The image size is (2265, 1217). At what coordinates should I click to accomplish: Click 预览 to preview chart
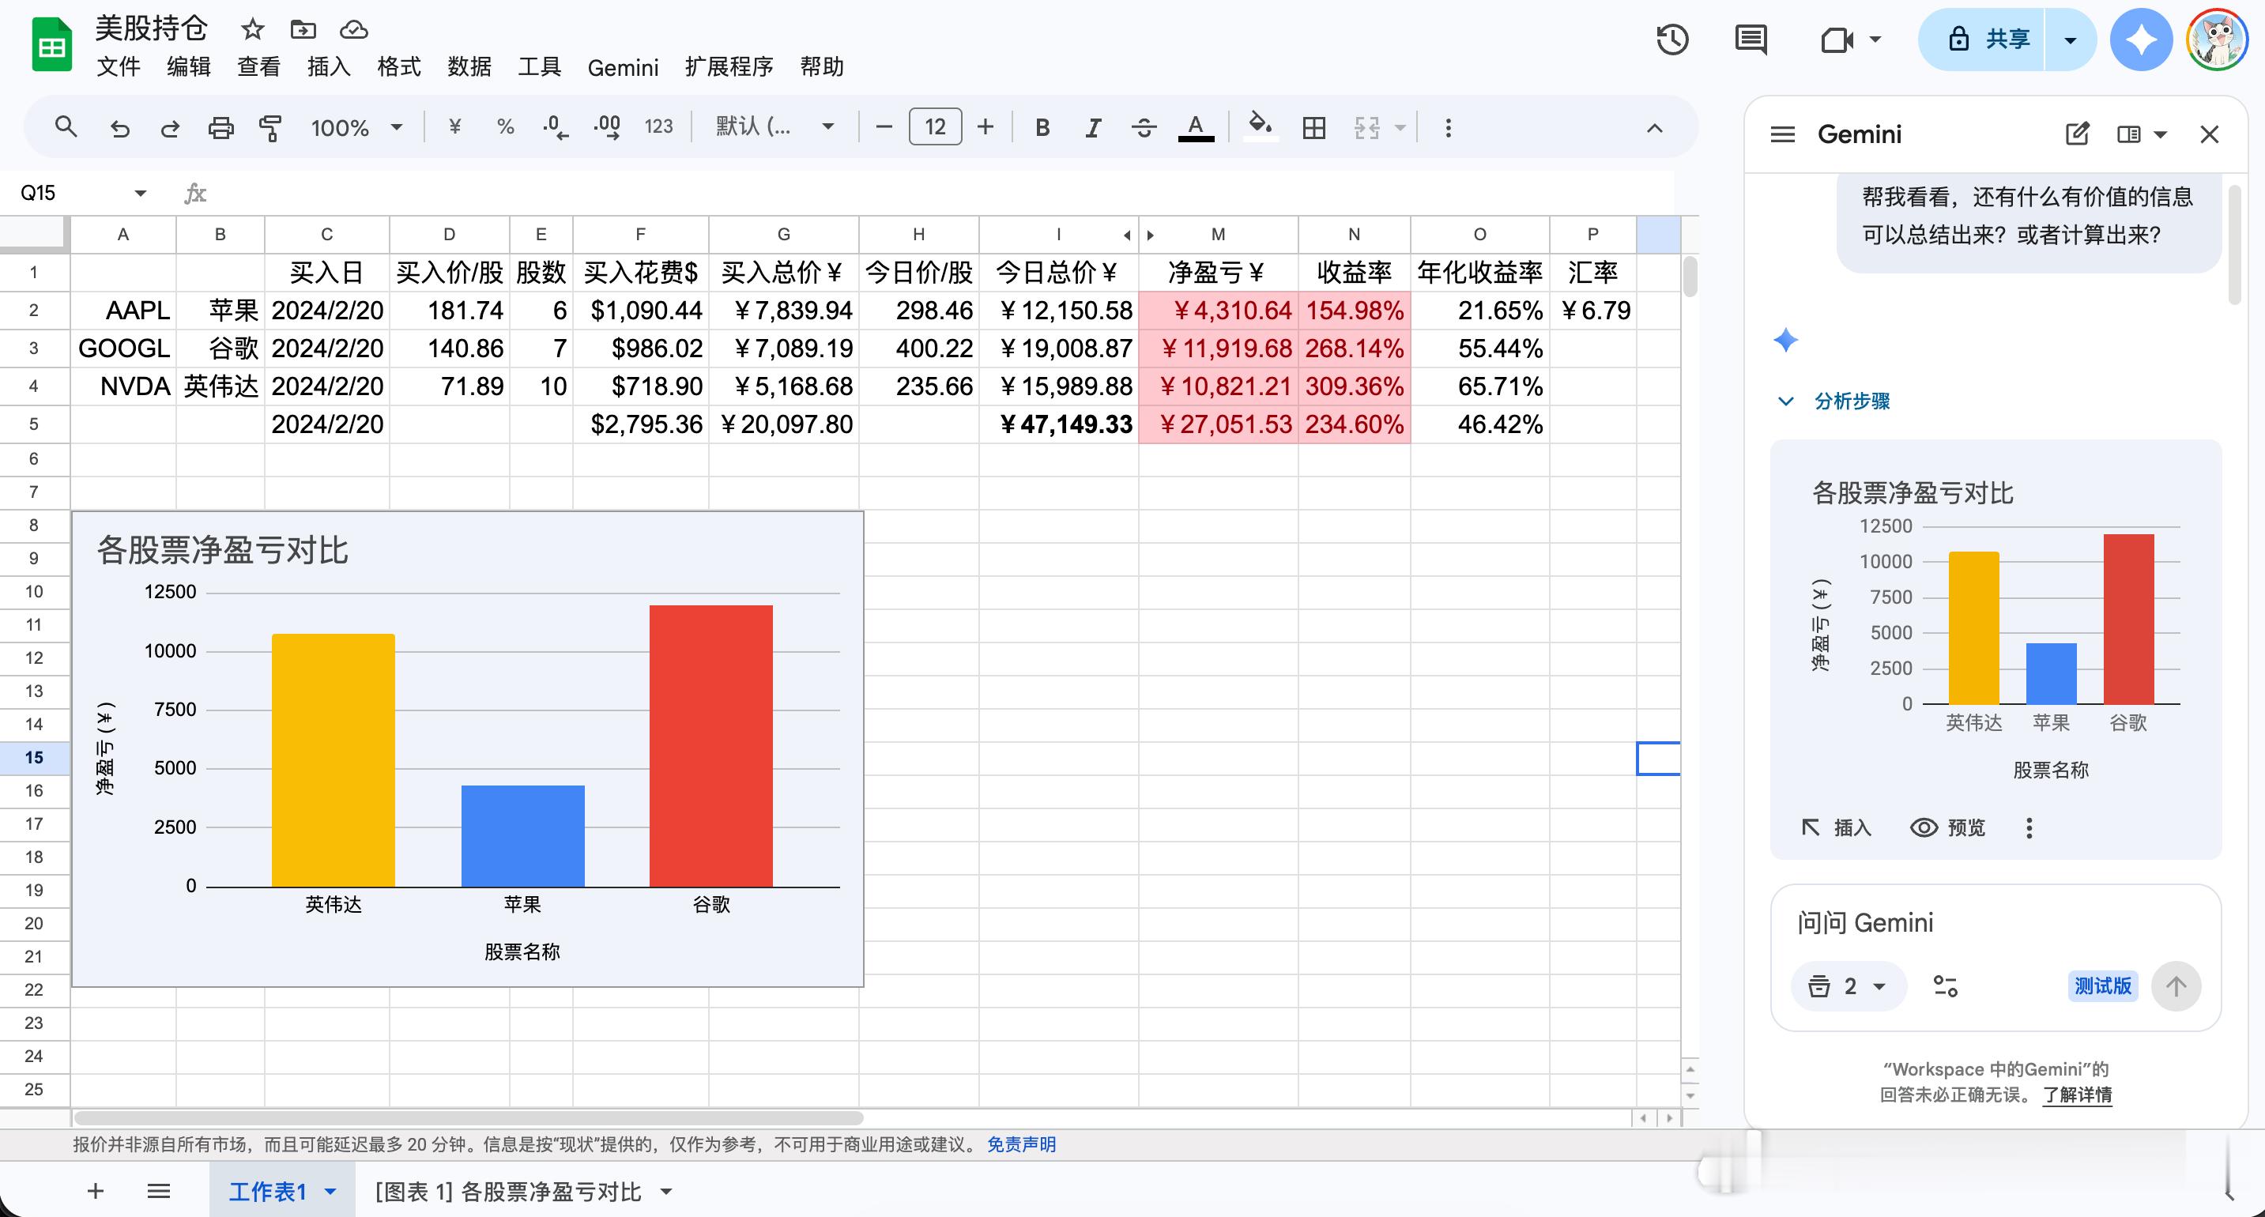point(1948,827)
